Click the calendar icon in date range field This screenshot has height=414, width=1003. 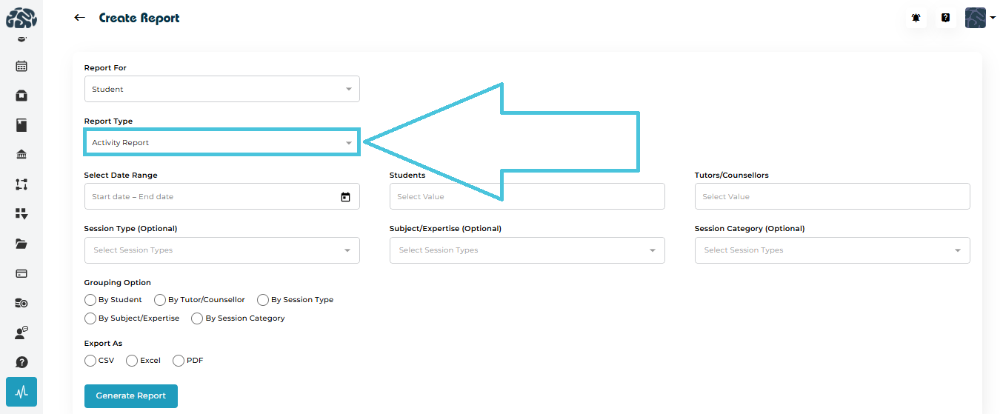pyautogui.click(x=345, y=197)
